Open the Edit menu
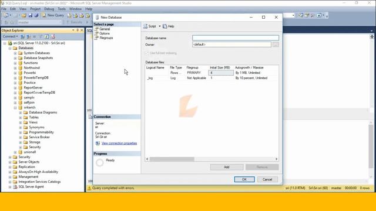Image resolution: width=376 pixels, height=211 pixels. 13,9
